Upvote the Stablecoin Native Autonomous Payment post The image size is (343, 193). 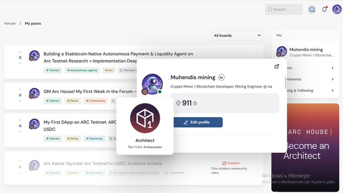pos(20,52)
